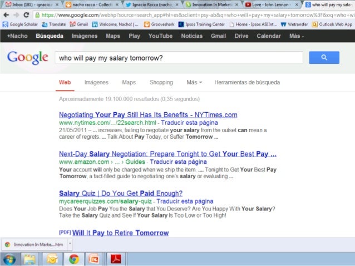The width and height of the screenshot is (355, 266).
Task: Switch to Inbox (181) Gmail tab
Action: 31,4
